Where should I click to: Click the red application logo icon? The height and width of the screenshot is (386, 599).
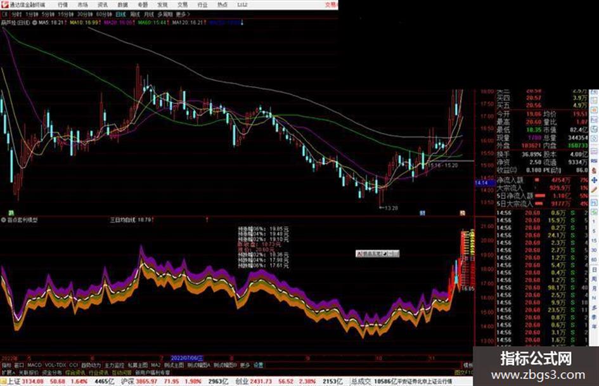click(4, 4)
